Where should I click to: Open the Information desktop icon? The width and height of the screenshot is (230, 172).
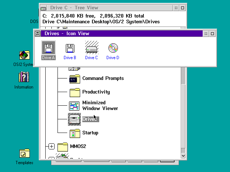[24, 77]
